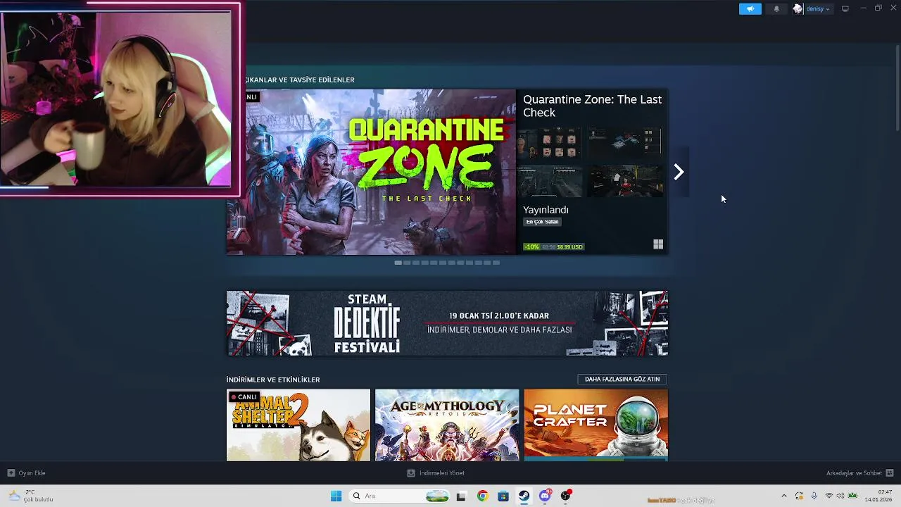Image resolution: width=901 pixels, height=507 pixels.
Task: Open Age of Mythology Retold card
Action: click(447, 425)
